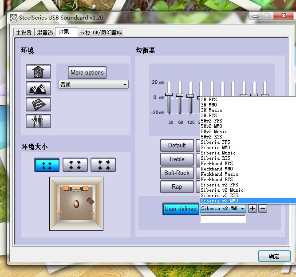Viewport: 296px width, 277px height.
Task: Select Siberia FPS from the list
Action: [248, 142]
